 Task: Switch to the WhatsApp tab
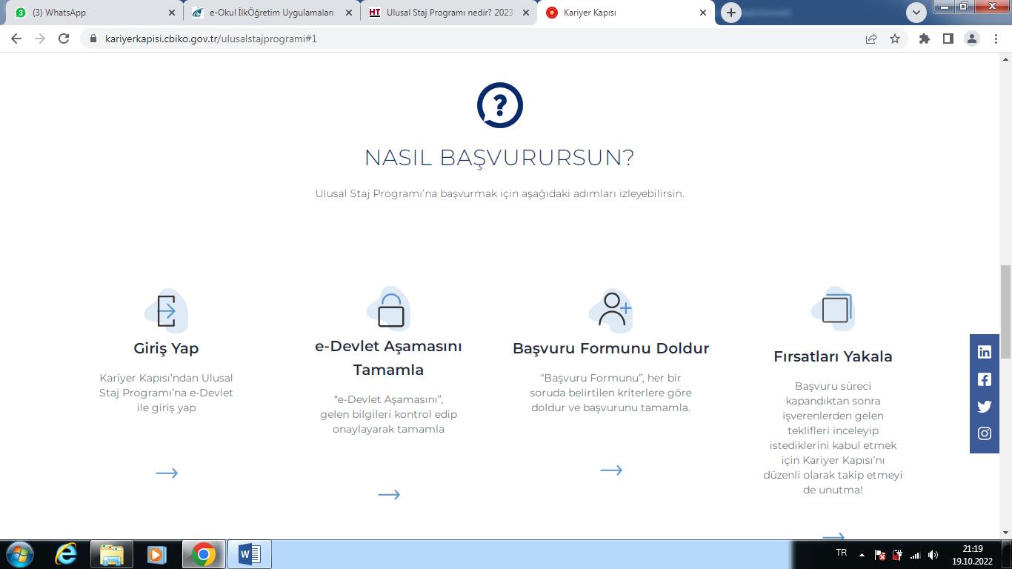point(93,13)
